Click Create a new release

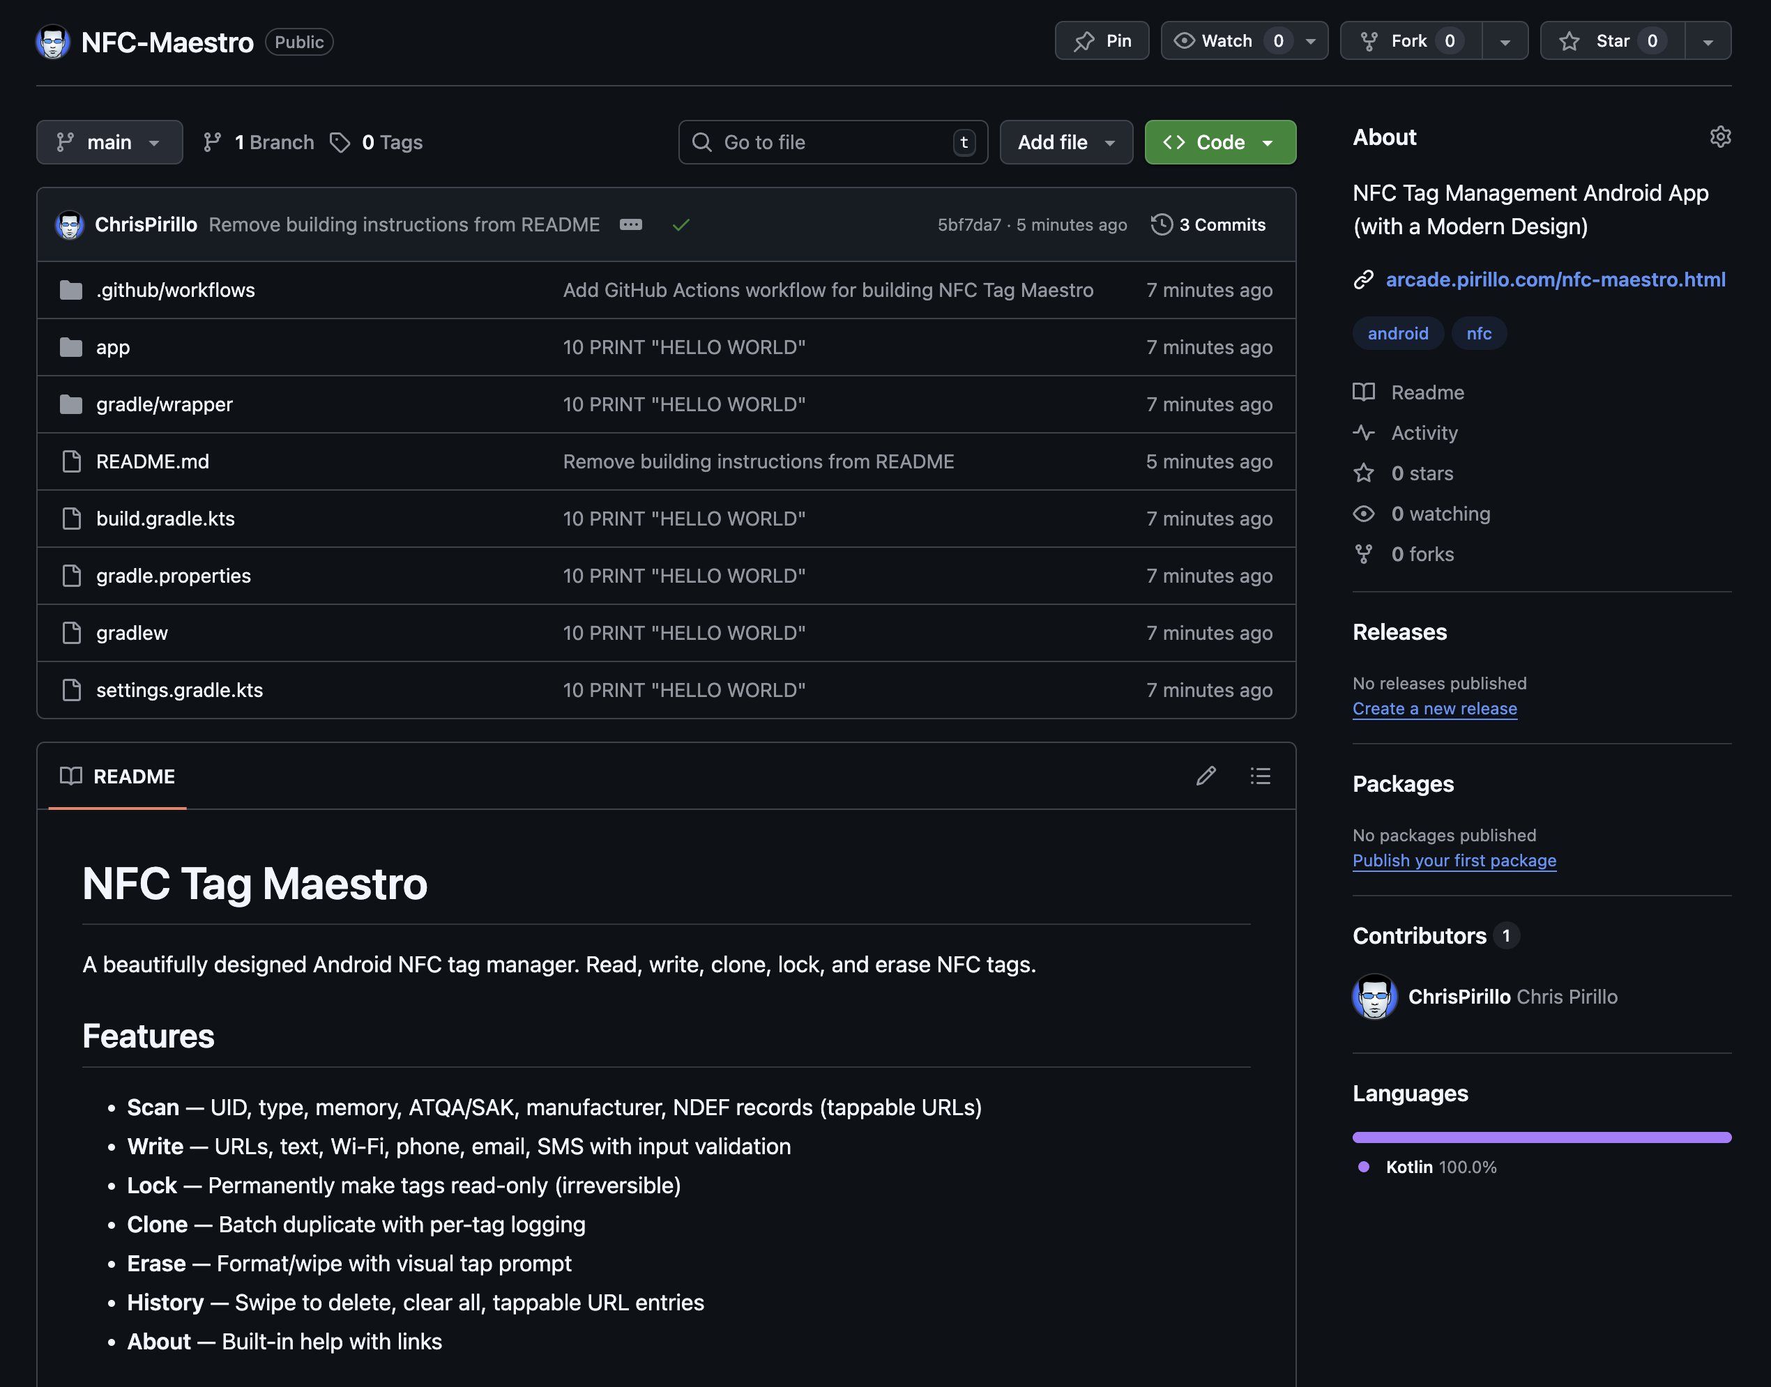(x=1434, y=708)
